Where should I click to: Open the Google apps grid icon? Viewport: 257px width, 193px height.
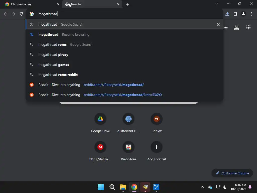click(x=248, y=27)
